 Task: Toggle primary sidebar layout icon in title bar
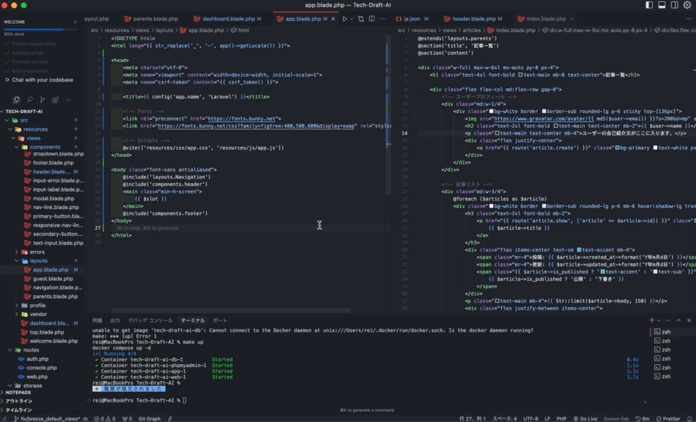pos(649,5)
